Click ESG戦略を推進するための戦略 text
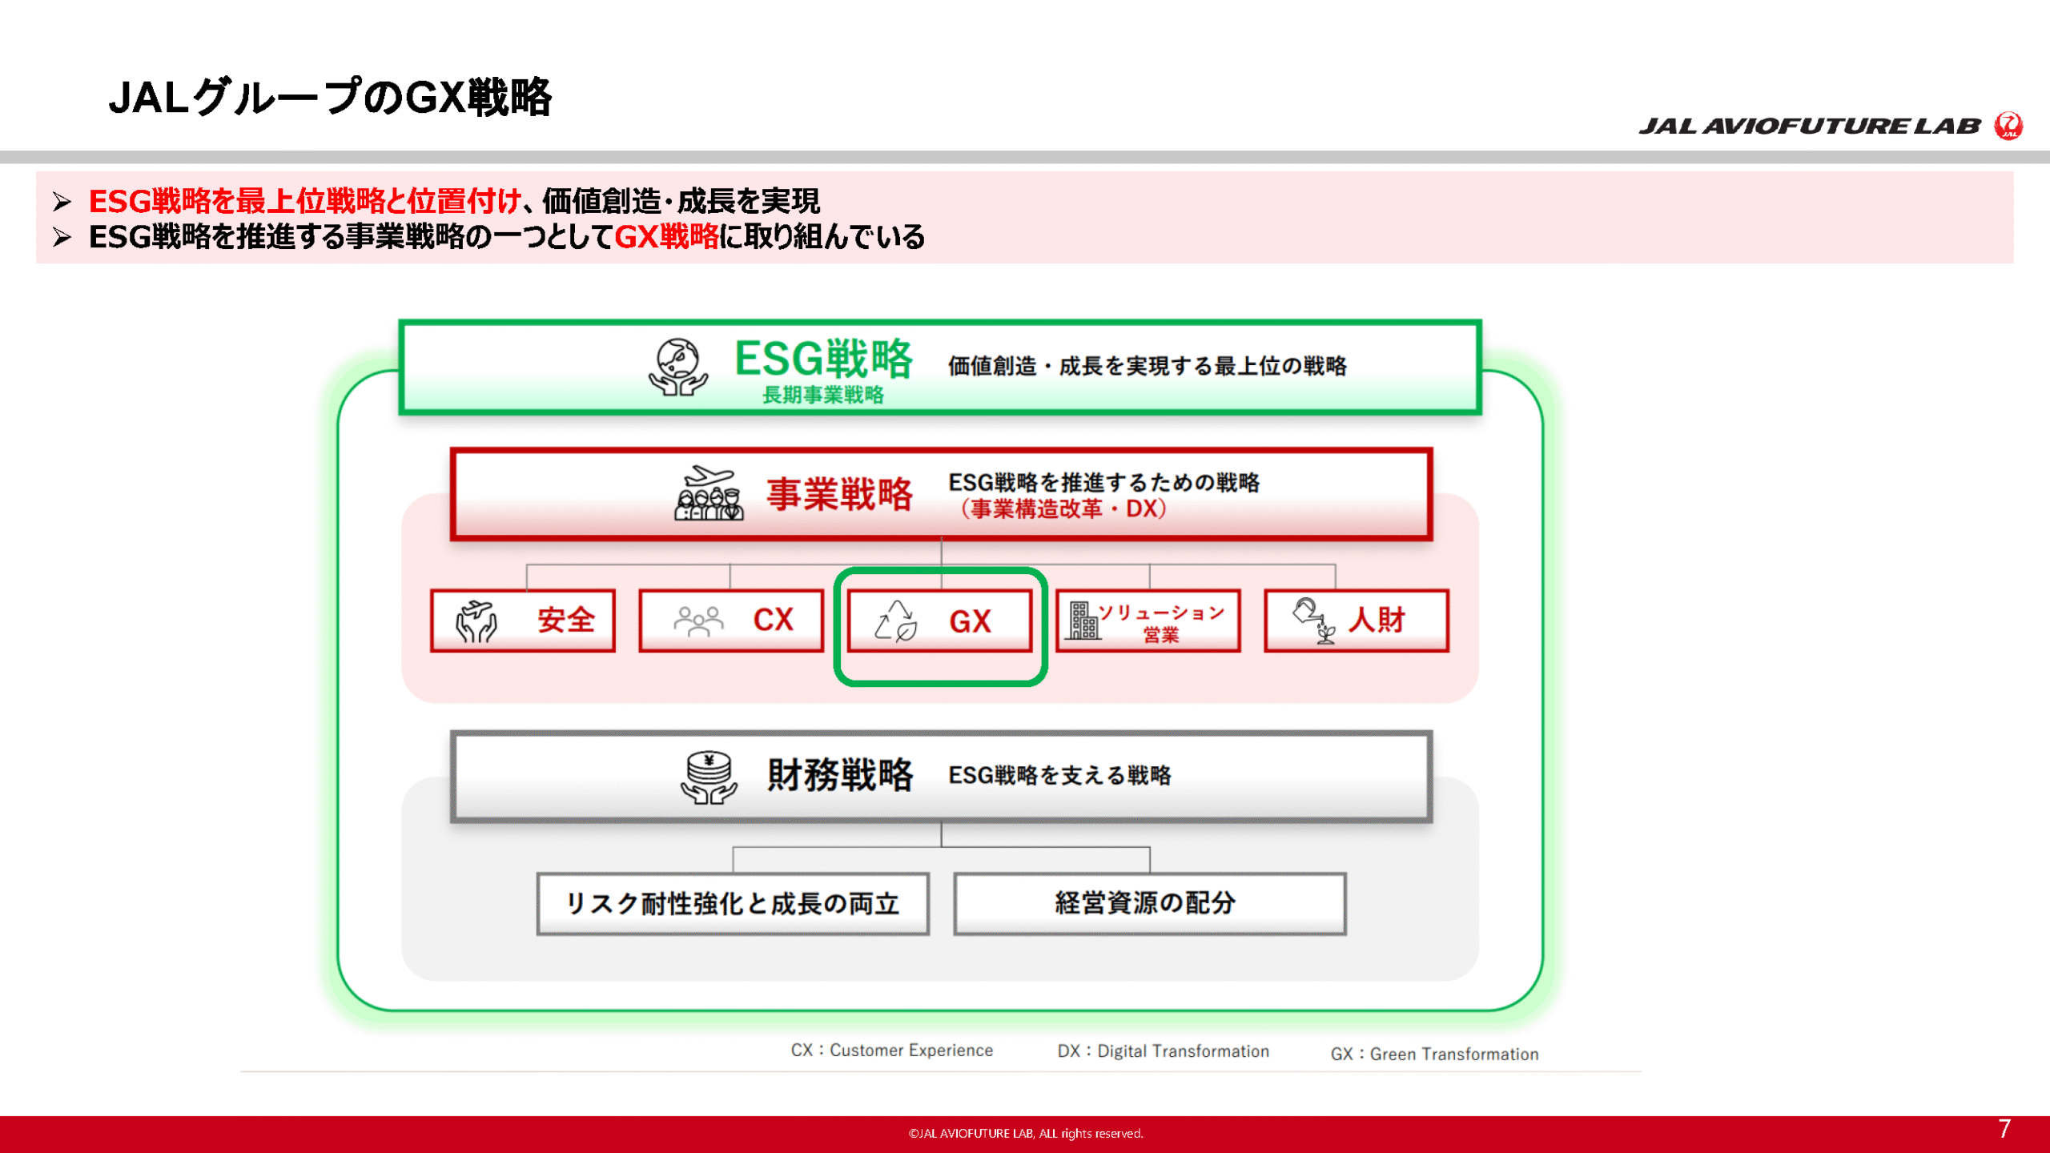 coord(1104,482)
